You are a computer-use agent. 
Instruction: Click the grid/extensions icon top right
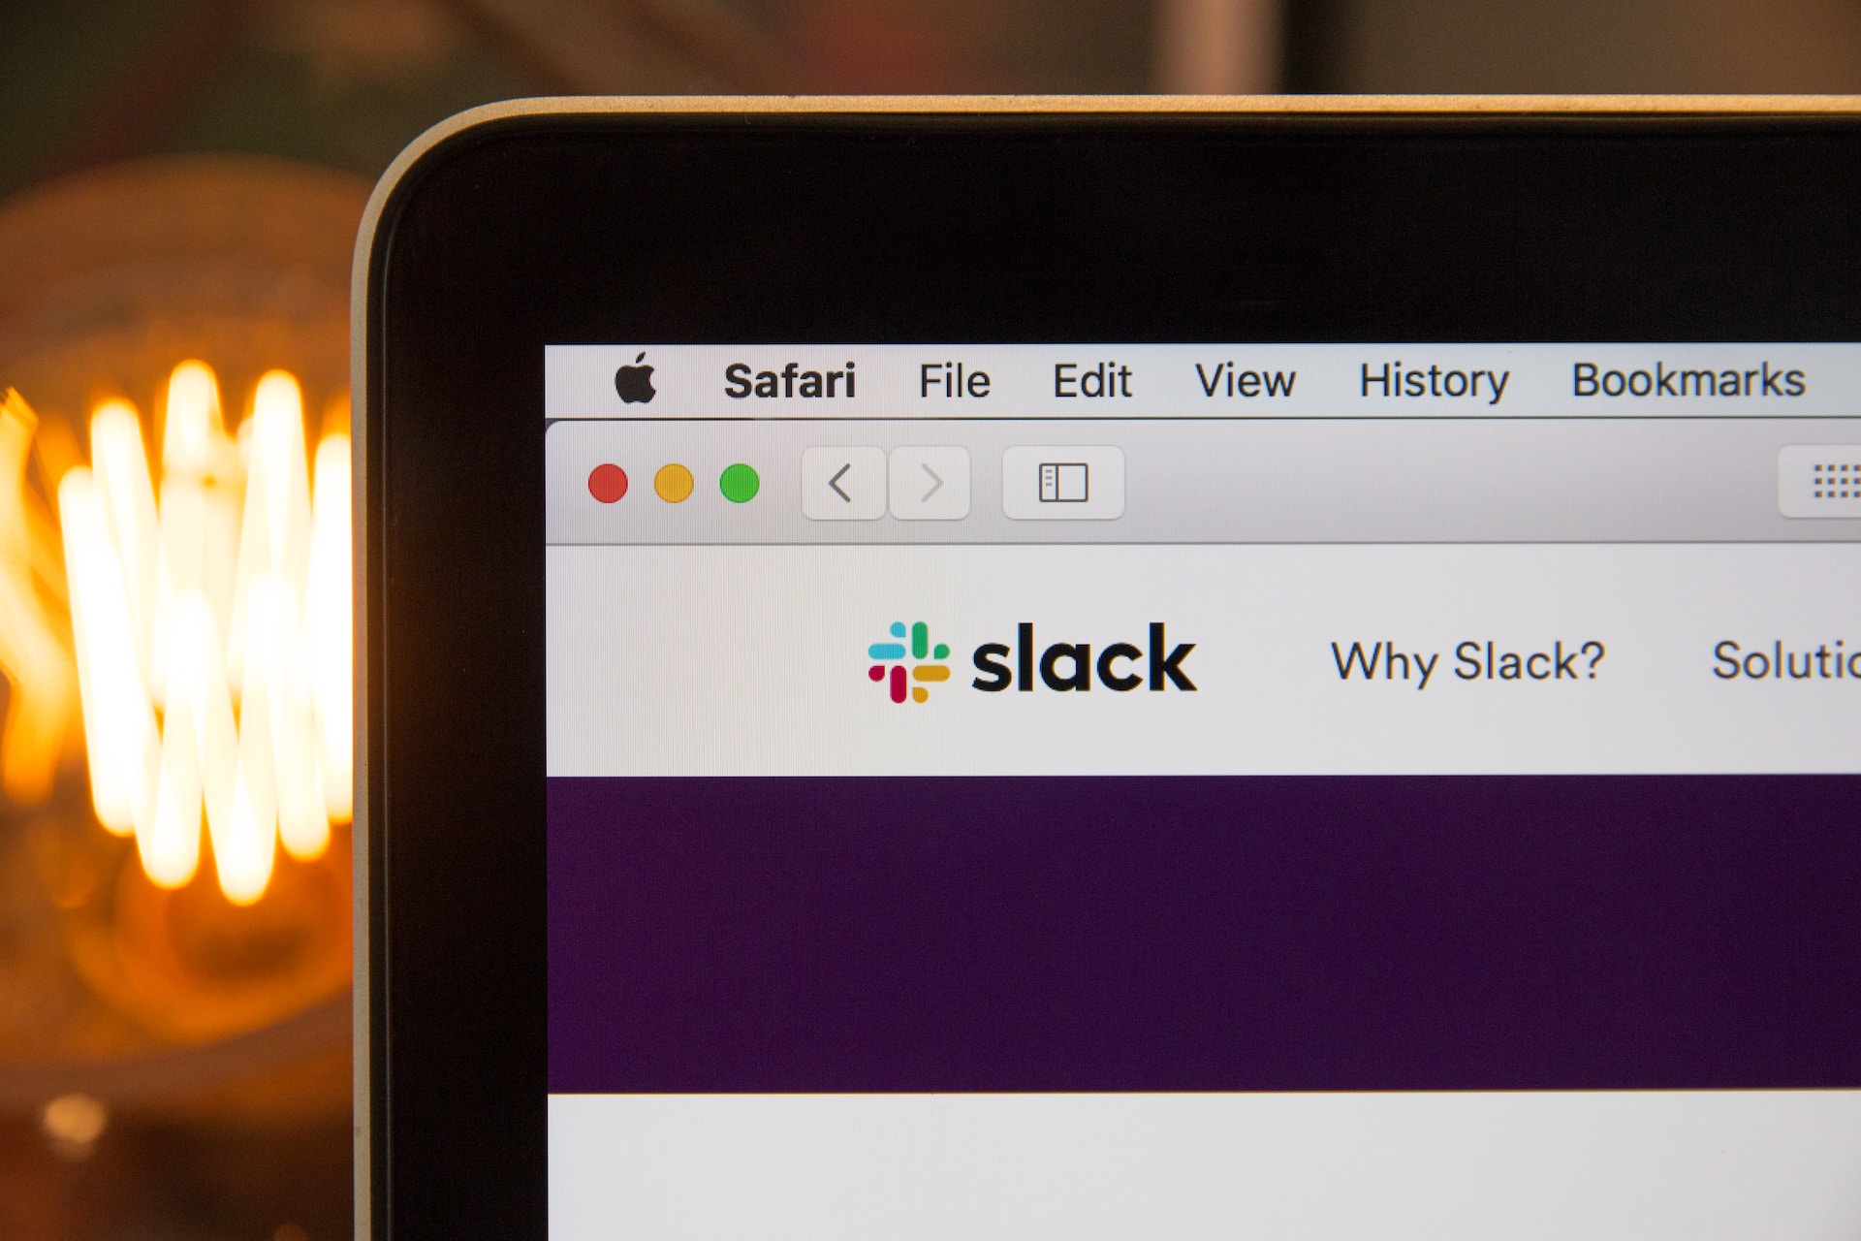tap(1828, 485)
